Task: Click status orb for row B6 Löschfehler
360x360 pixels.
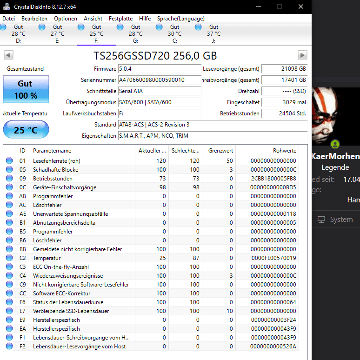Action: 9,240
